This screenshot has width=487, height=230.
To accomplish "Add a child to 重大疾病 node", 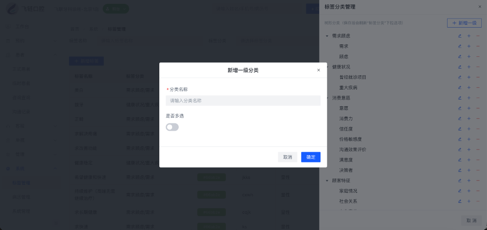I will [x=469, y=88].
